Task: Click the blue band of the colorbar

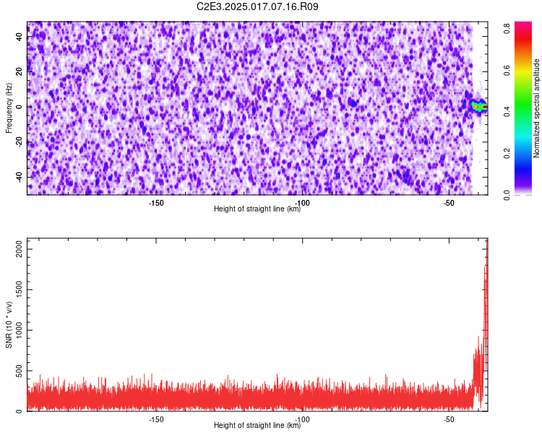Action: coord(523,167)
